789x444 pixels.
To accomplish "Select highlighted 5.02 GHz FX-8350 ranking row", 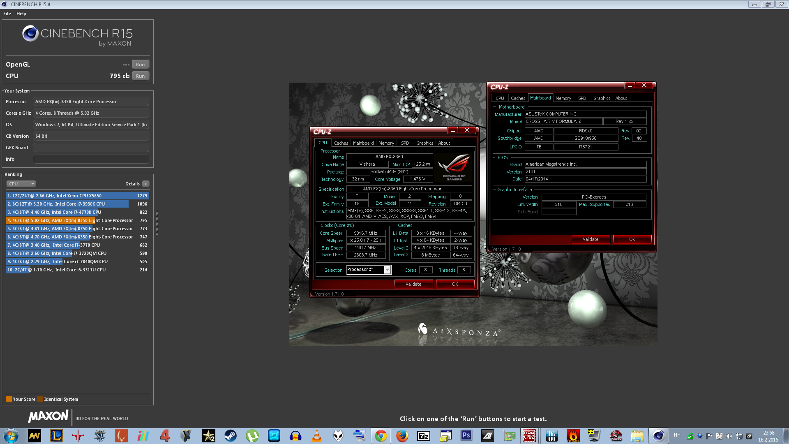I will coord(77,220).
